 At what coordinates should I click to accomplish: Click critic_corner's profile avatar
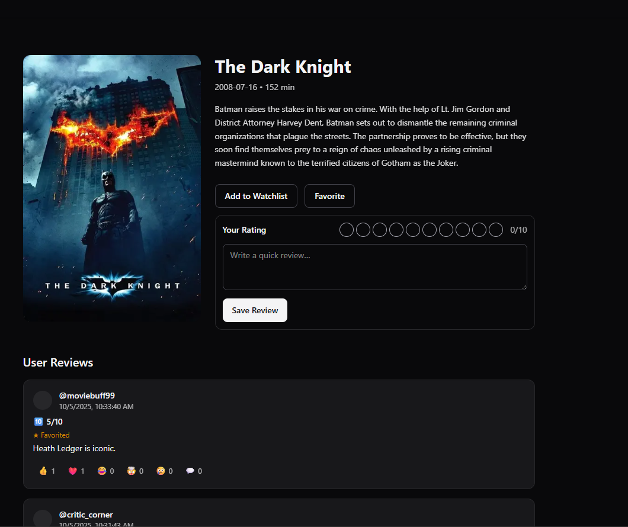pyautogui.click(x=43, y=519)
